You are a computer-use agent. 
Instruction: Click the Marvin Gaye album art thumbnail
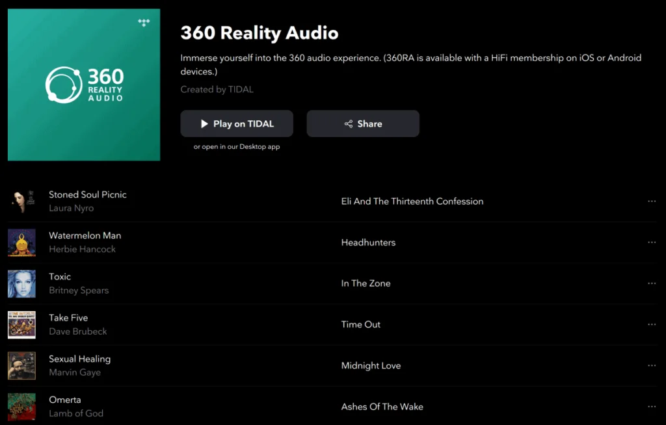click(21, 366)
